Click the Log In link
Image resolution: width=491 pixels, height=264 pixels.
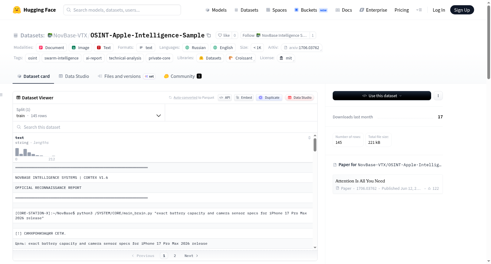[439, 10]
